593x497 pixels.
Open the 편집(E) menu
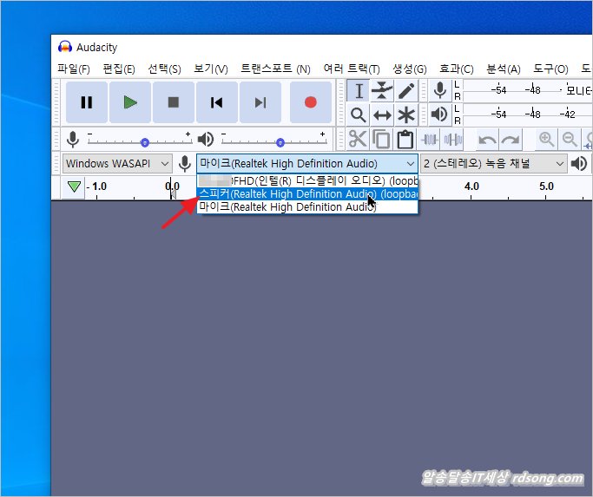[119, 69]
